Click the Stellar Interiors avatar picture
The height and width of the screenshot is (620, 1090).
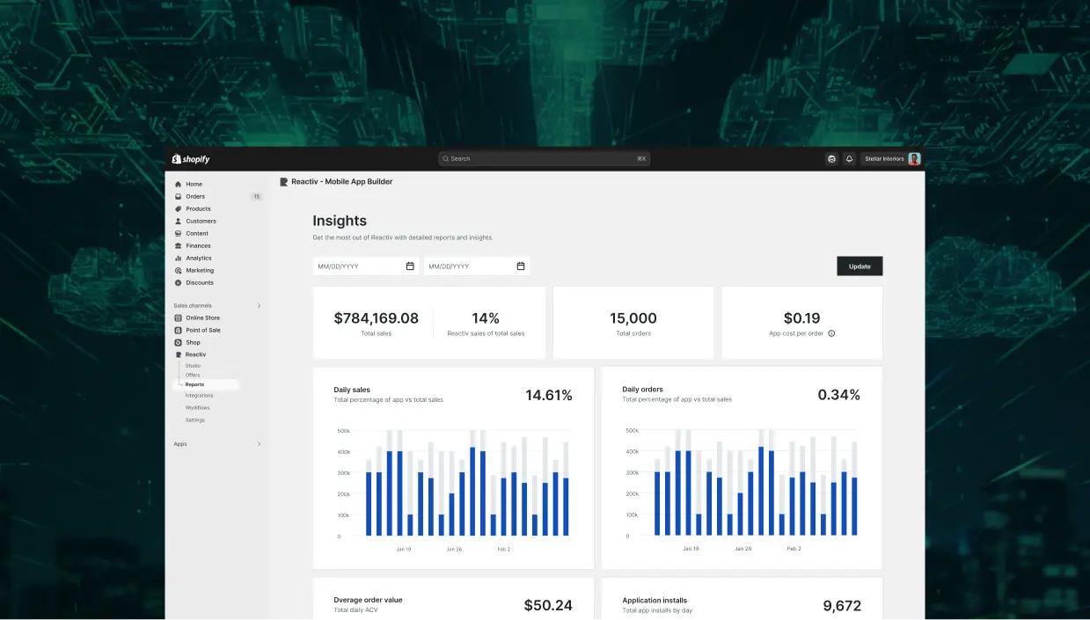pyautogui.click(x=914, y=159)
